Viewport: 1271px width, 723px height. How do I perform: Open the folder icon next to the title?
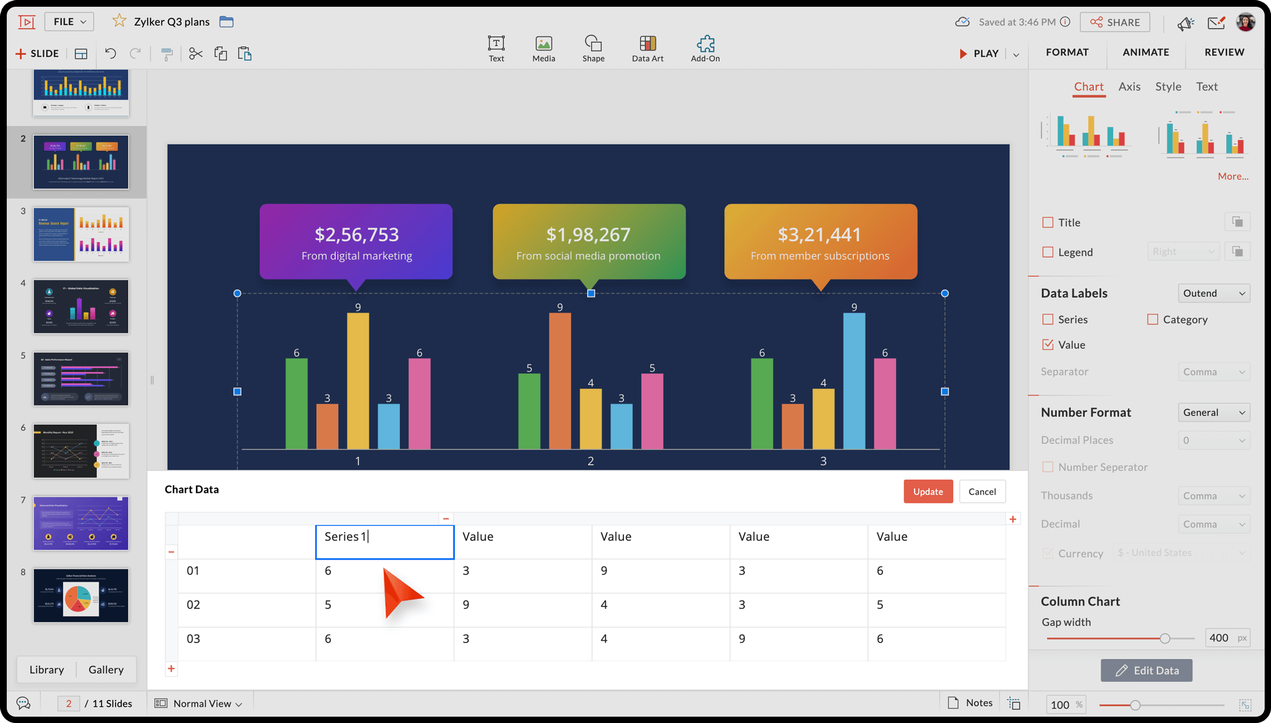pos(226,22)
